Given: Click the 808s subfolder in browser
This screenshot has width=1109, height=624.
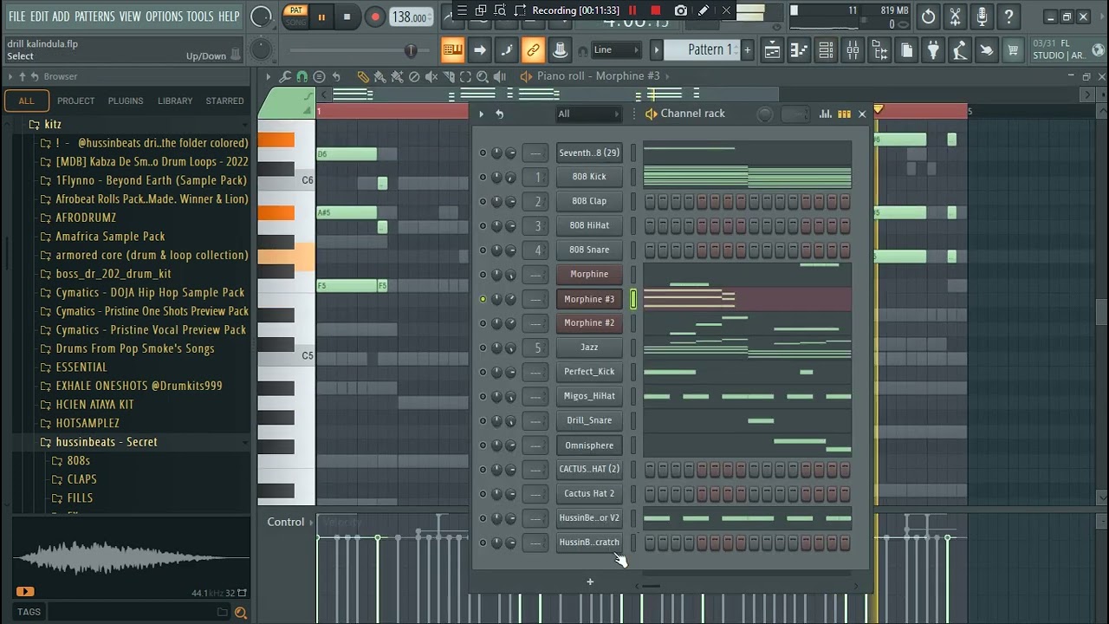Looking at the screenshot, I should 78,461.
